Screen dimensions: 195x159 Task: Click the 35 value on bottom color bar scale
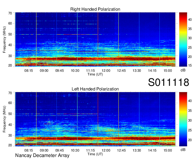point(190,111)
